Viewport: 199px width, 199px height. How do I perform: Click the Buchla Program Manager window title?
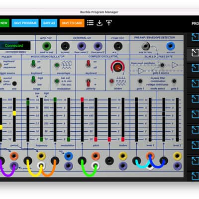click(99, 12)
